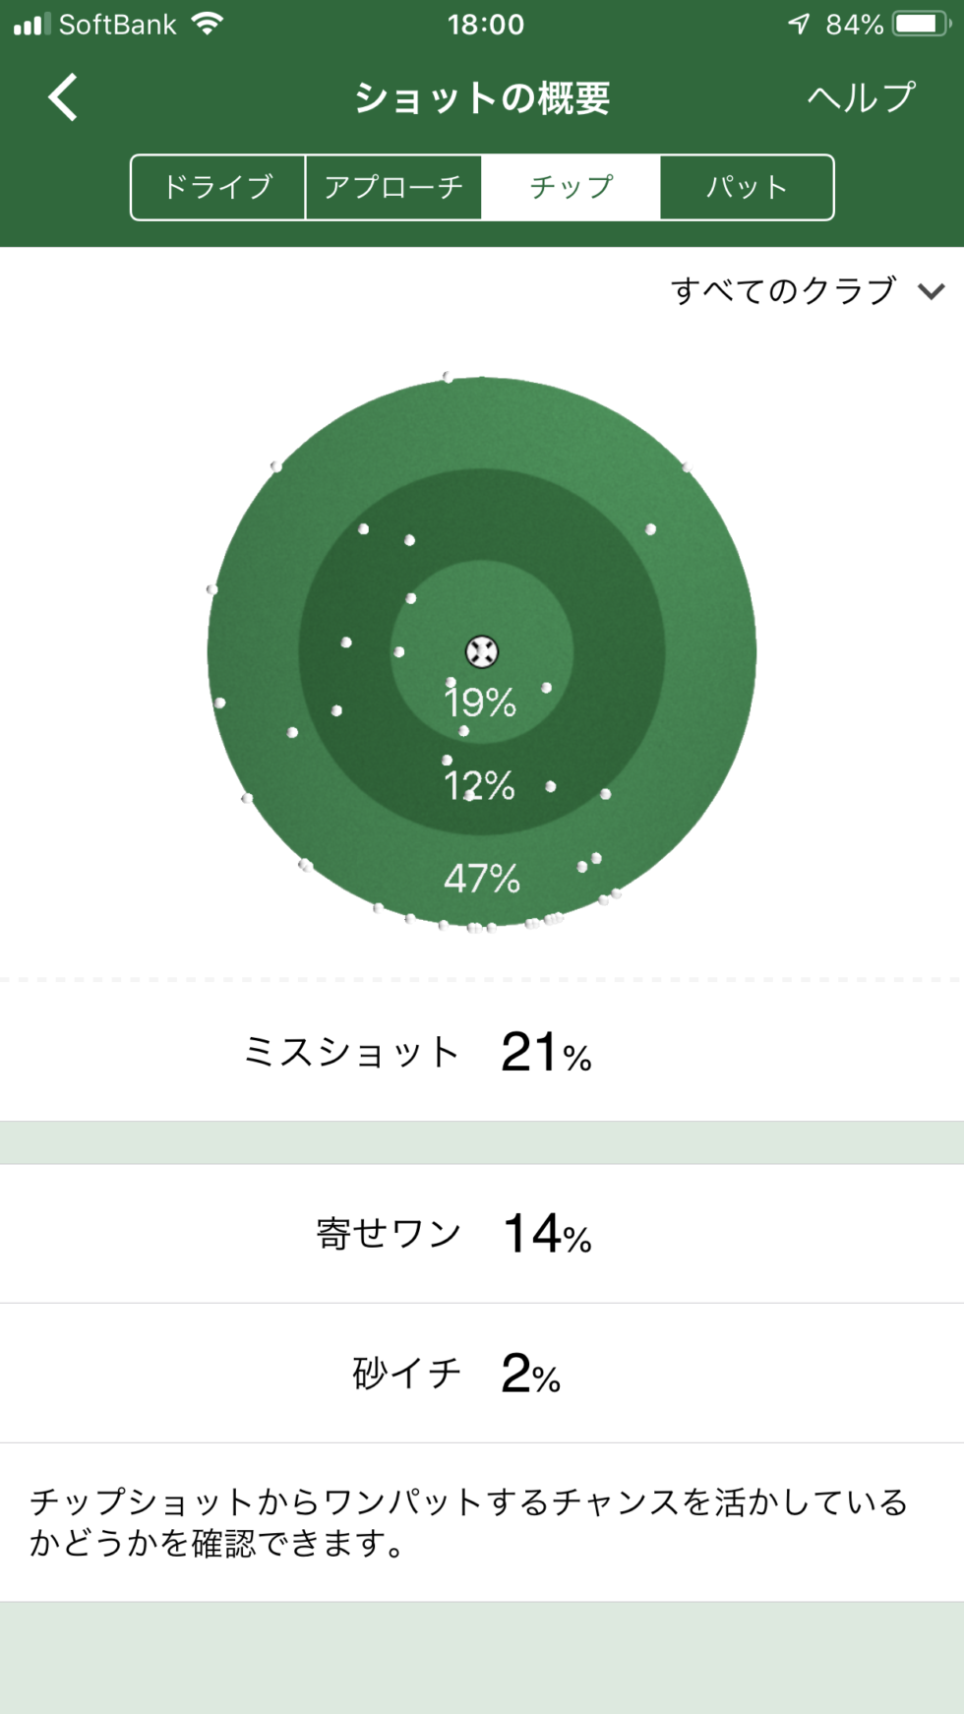The width and height of the screenshot is (964, 1714).
Task: Tap the 12% middle ring label
Action: 480,785
